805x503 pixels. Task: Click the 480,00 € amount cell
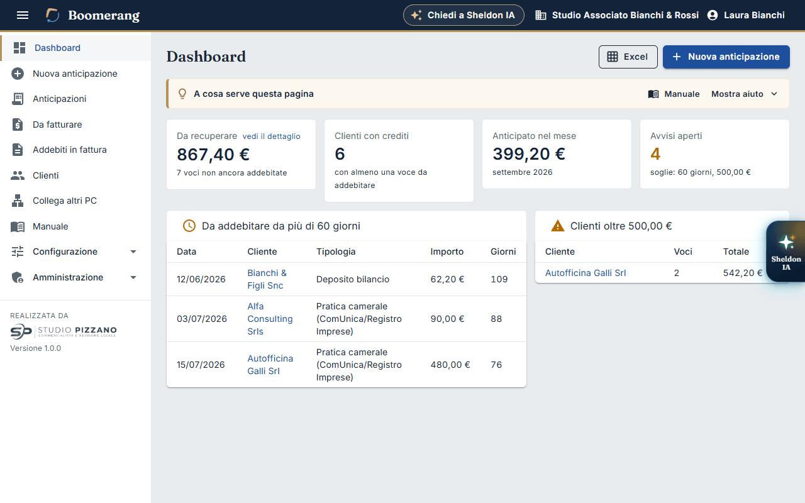tap(450, 365)
